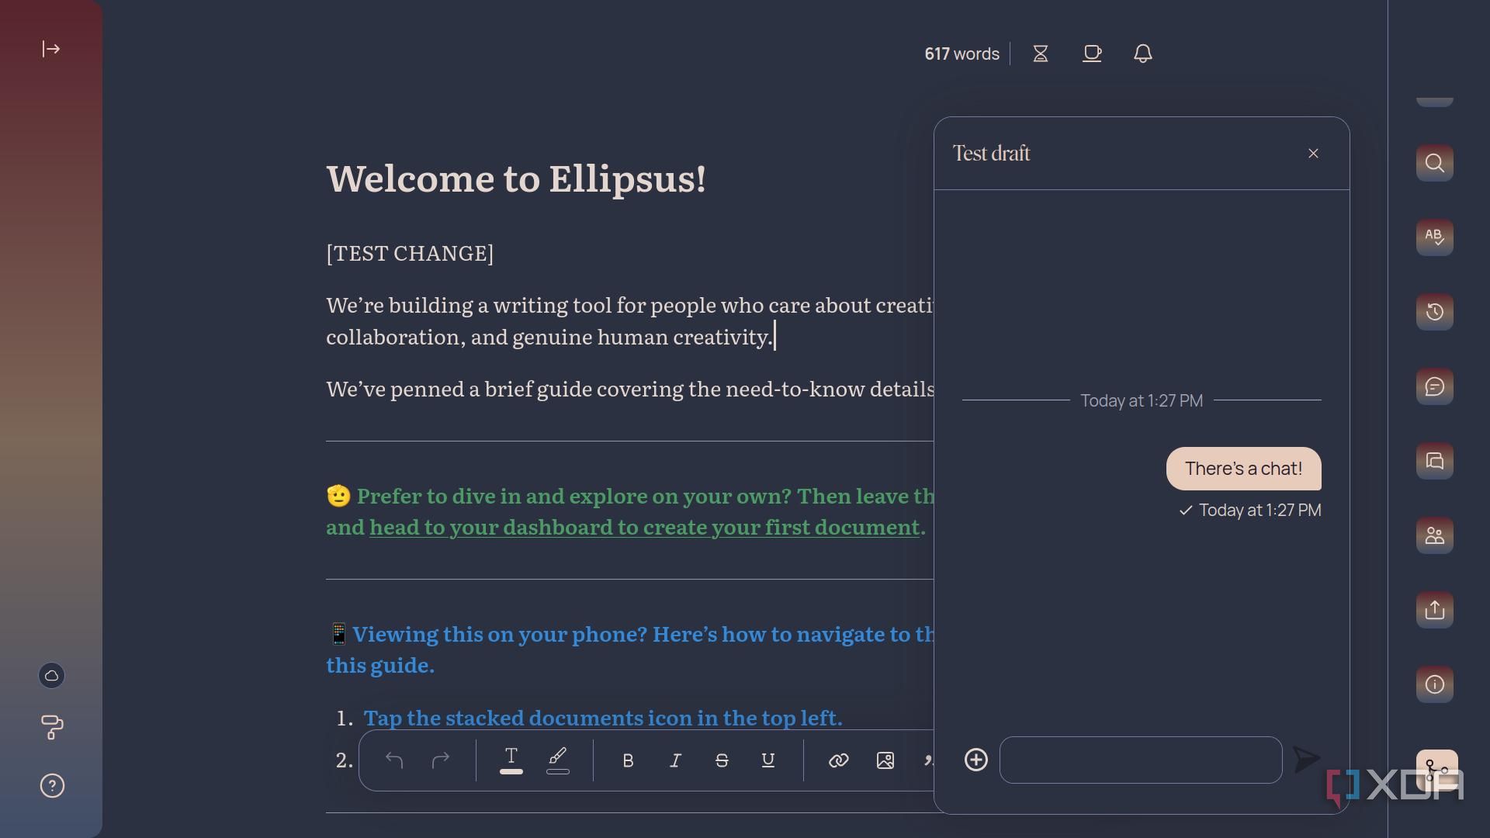Open the hourglass timer icon
Image resolution: width=1490 pixels, height=838 pixels.
pyautogui.click(x=1041, y=54)
